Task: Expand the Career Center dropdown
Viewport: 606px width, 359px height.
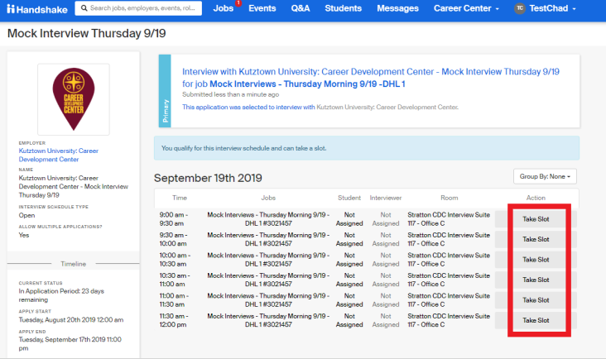Action: pos(466,9)
